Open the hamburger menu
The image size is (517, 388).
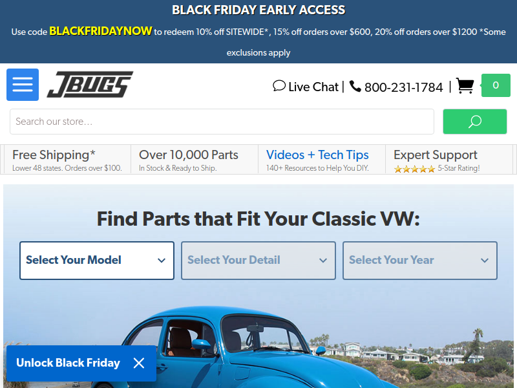tap(23, 85)
